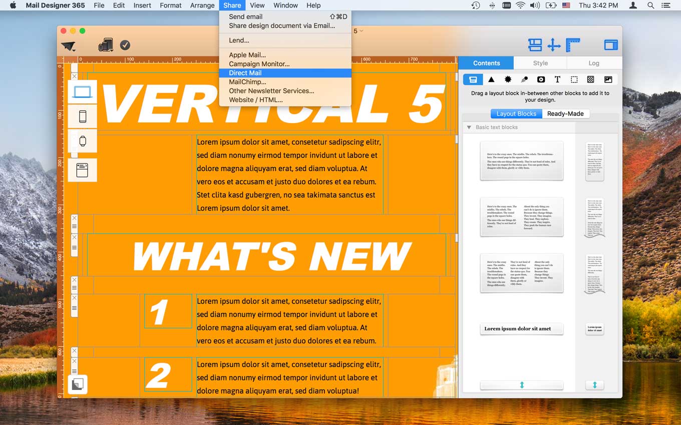Viewport: 681px width, 425px height.
Task: Toggle the sidebar panel icon at far right
Action: coord(611,45)
